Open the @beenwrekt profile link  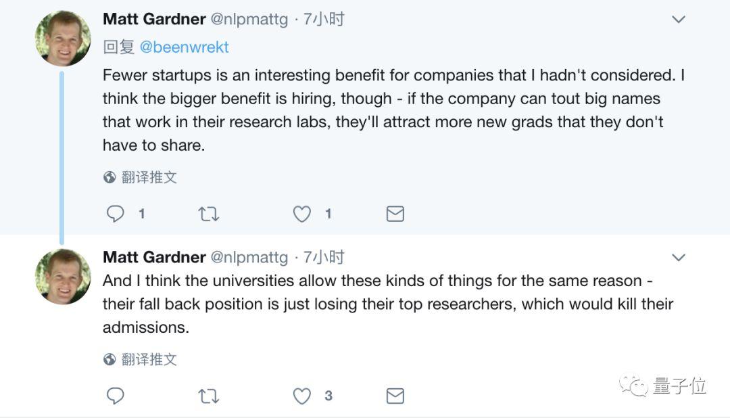coord(184,47)
